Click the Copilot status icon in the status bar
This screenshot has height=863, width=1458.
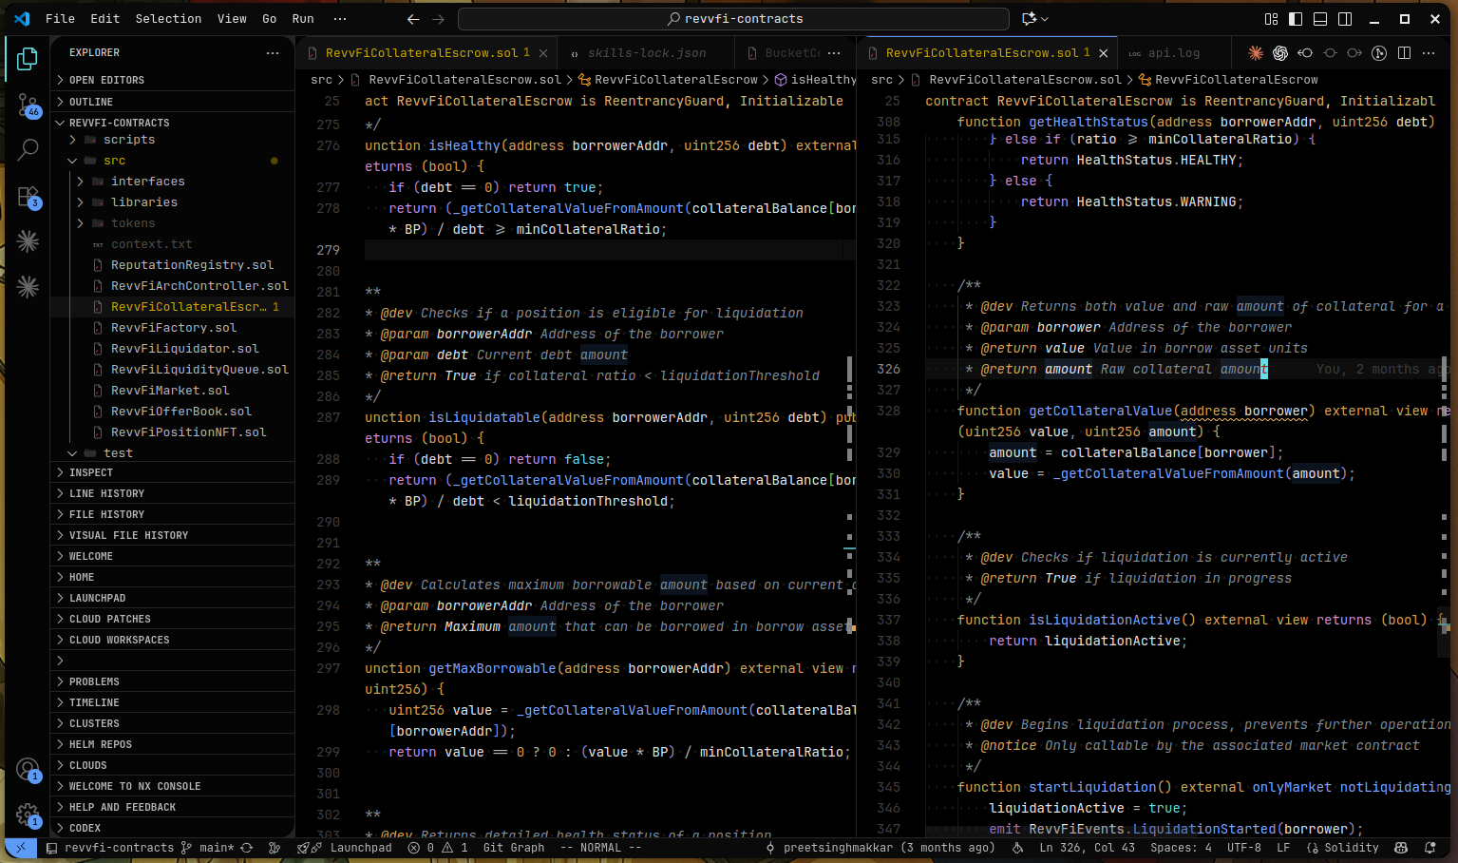click(1401, 848)
